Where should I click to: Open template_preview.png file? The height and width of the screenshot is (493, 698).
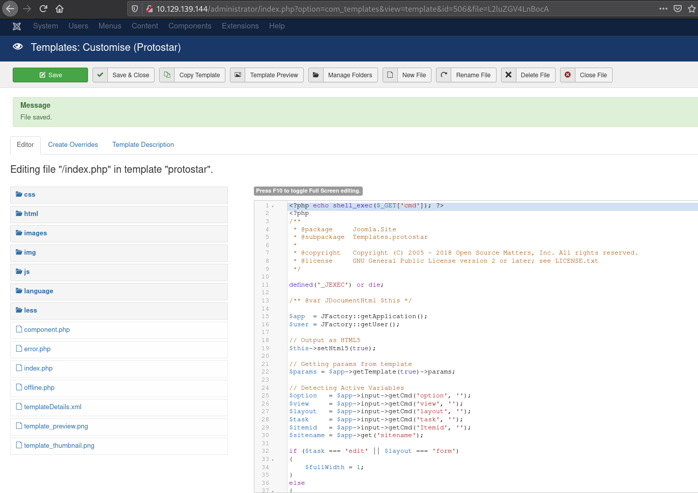point(119,426)
